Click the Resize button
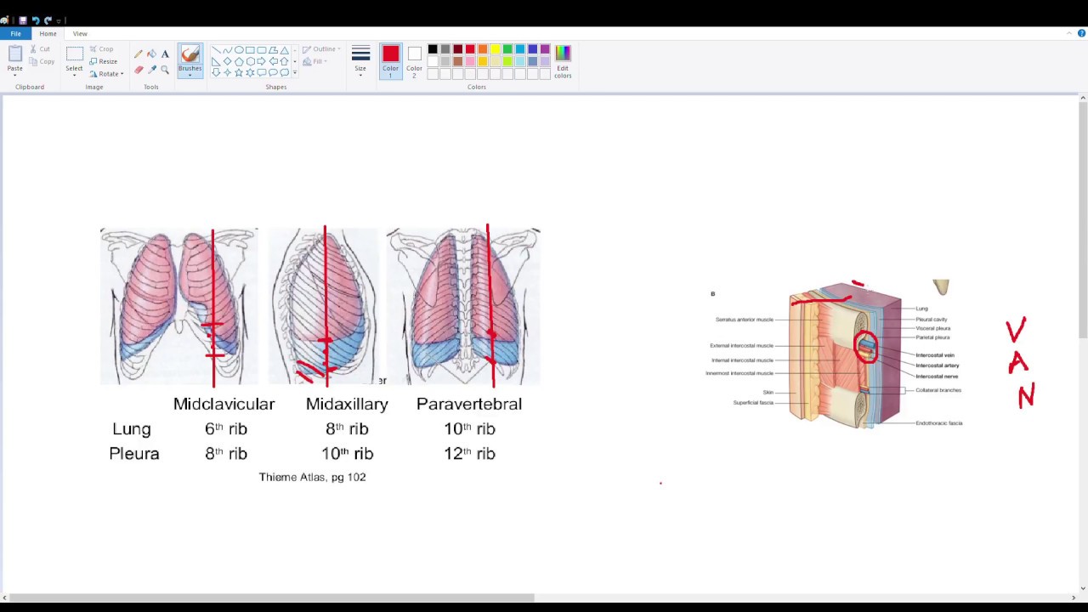The width and height of the screenshot is (1088, 612). click(104, 61)
